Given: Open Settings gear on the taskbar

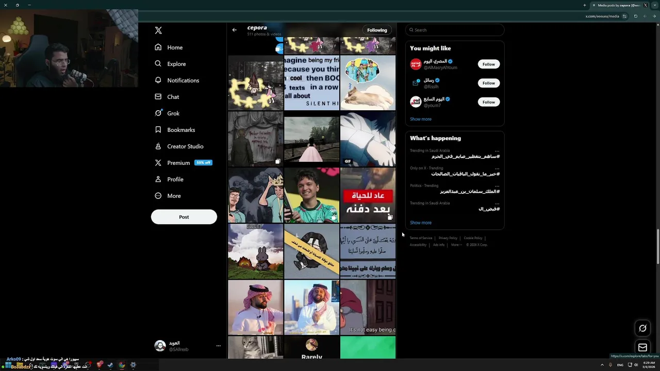Looking at the screenshot, I should tap(133, 365).
